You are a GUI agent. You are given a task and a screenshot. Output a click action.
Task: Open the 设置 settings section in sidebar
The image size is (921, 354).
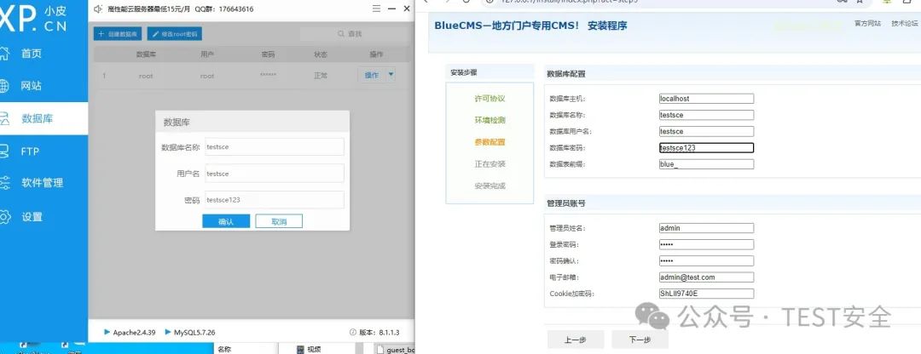(31, 217)
